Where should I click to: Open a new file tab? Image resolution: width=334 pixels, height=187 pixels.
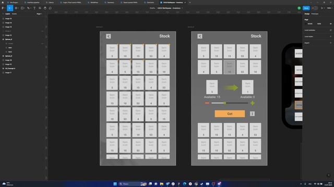190,2
